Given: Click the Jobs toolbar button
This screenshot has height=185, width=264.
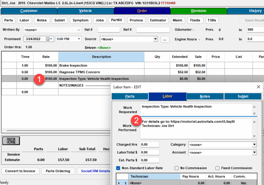Looking at the screenshot, I should pyautogui.click(x=100, y=20).
